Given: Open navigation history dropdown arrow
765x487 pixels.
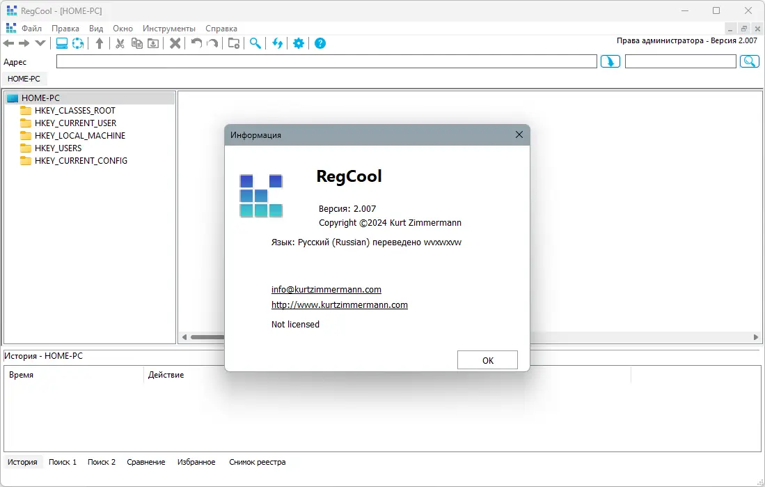Looking at the screenshot, I should tap(40, 43).
